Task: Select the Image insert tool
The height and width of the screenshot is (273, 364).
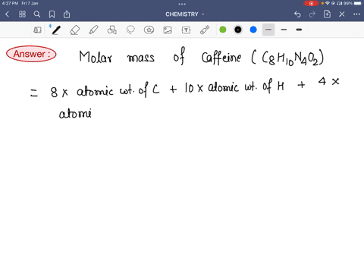Action: click(168, 30)
